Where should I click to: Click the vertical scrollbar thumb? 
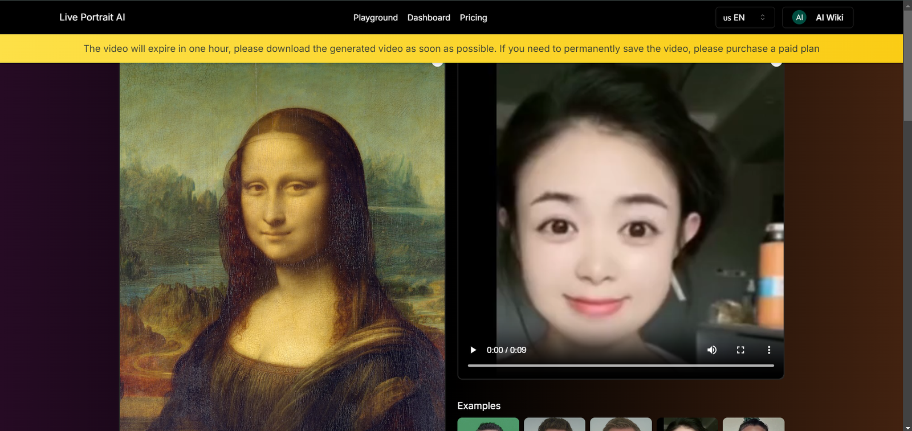[x=907, y=65]
